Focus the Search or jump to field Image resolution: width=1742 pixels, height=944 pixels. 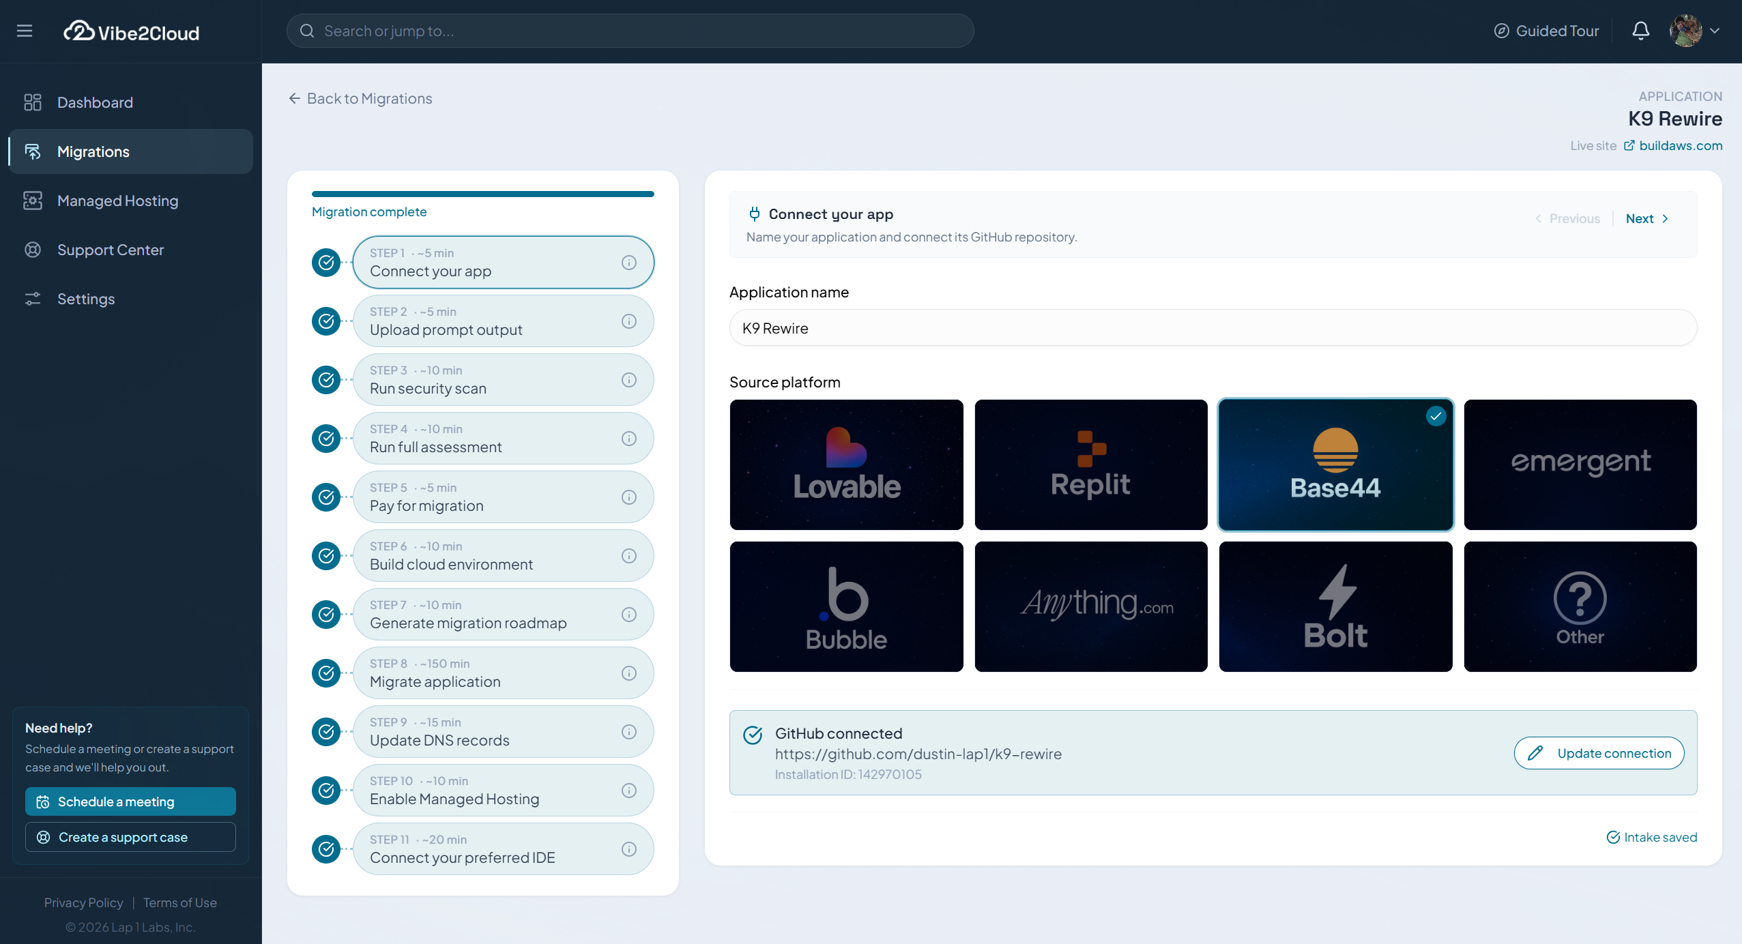(630, 31)
